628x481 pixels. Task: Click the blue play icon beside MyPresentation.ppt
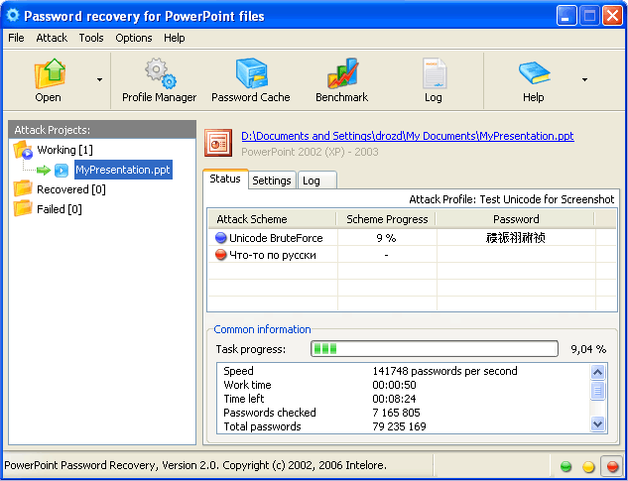(x=62, y=171)
